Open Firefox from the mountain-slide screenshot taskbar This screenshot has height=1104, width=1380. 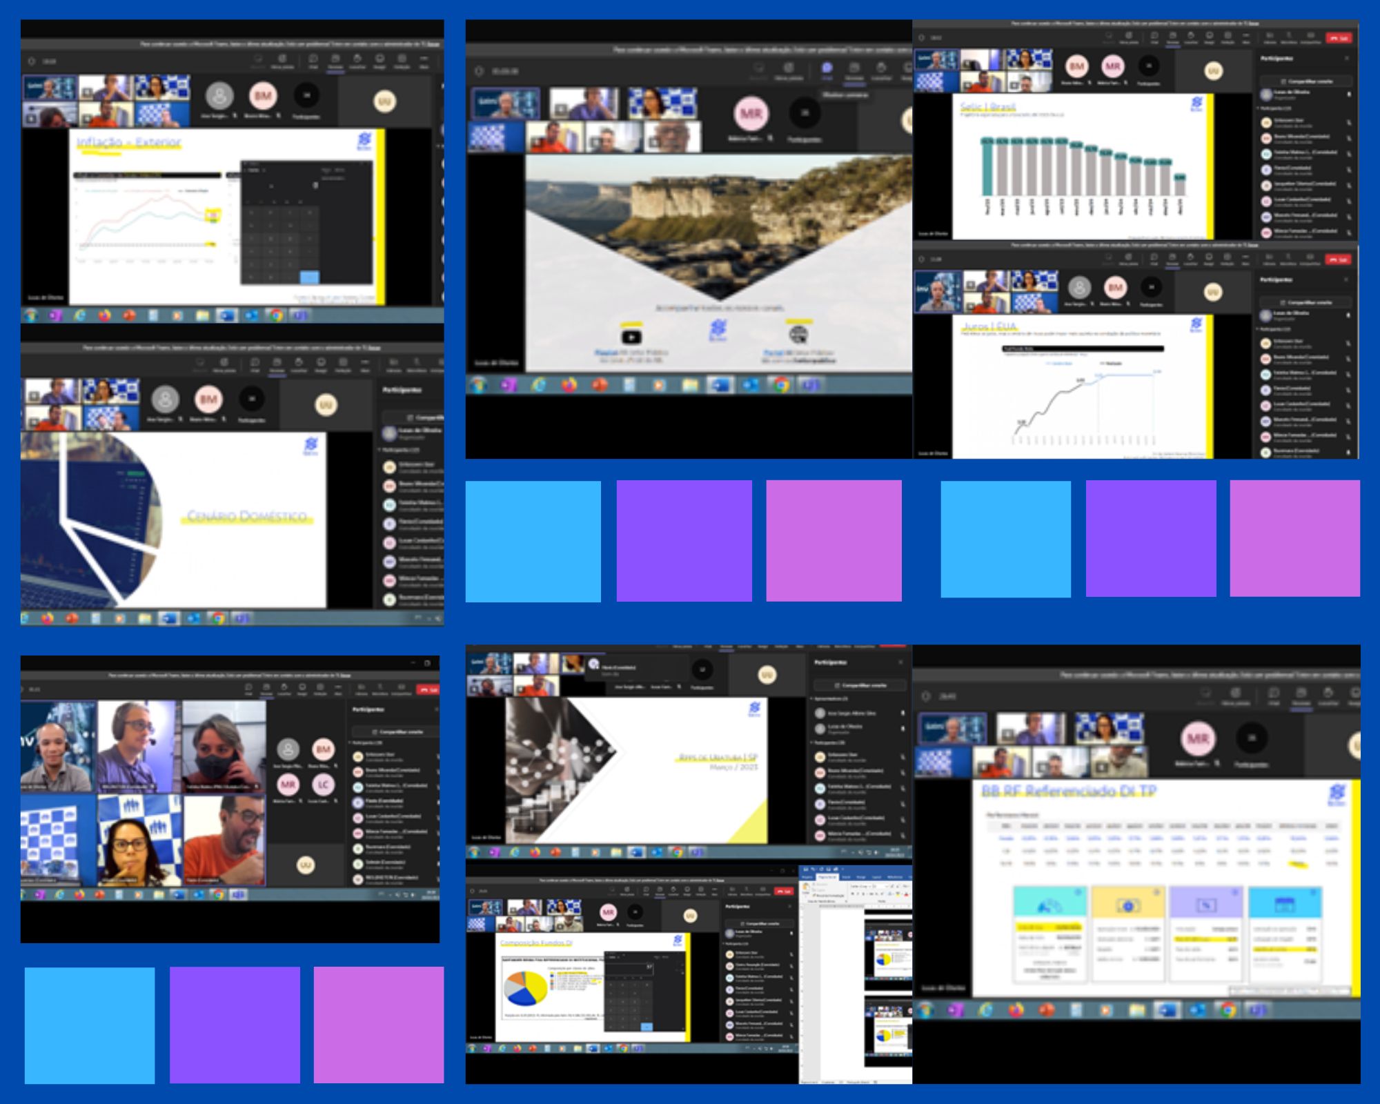pos(569,385)
